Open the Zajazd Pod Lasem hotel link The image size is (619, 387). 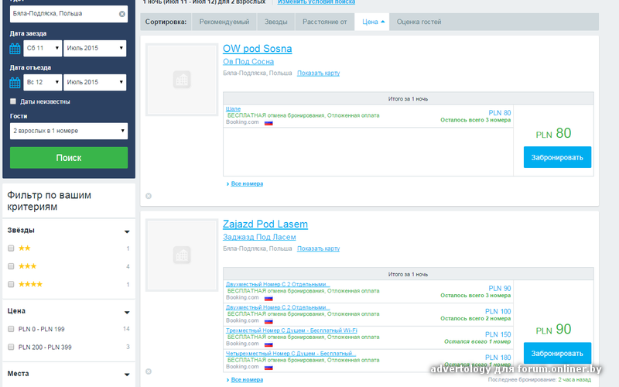click(x=265, y=224)
